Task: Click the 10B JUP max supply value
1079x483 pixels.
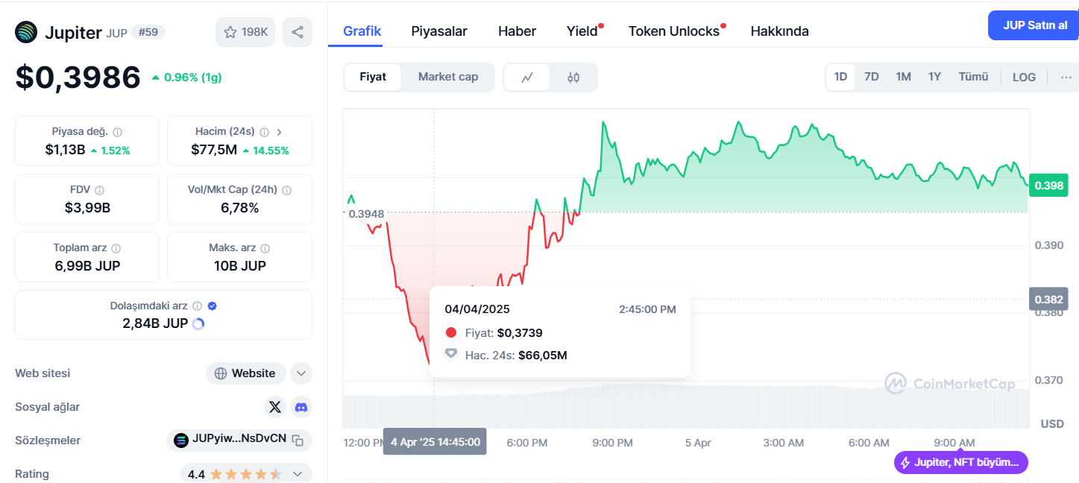Action: [x=239, y=266]
